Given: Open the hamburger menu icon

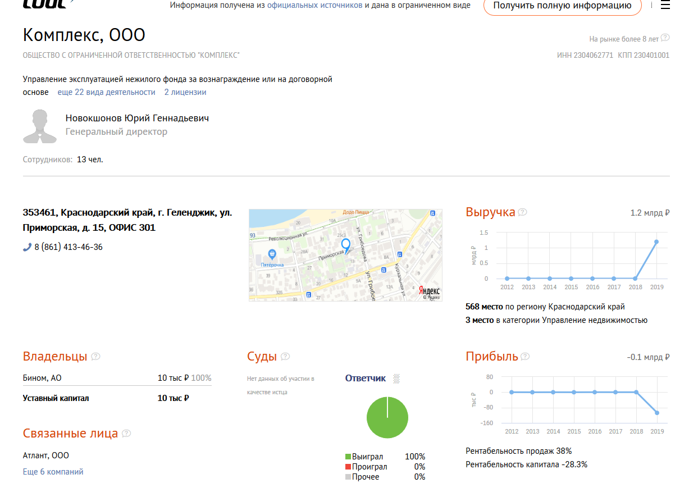Looking at the screenshot, I should [665, 5].
